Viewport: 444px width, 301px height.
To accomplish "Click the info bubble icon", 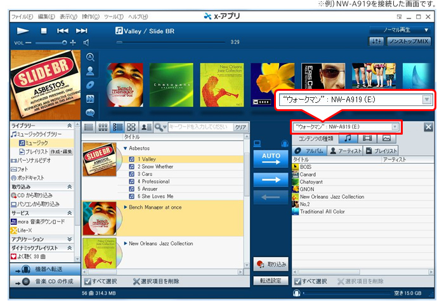I will coord(90,112).
